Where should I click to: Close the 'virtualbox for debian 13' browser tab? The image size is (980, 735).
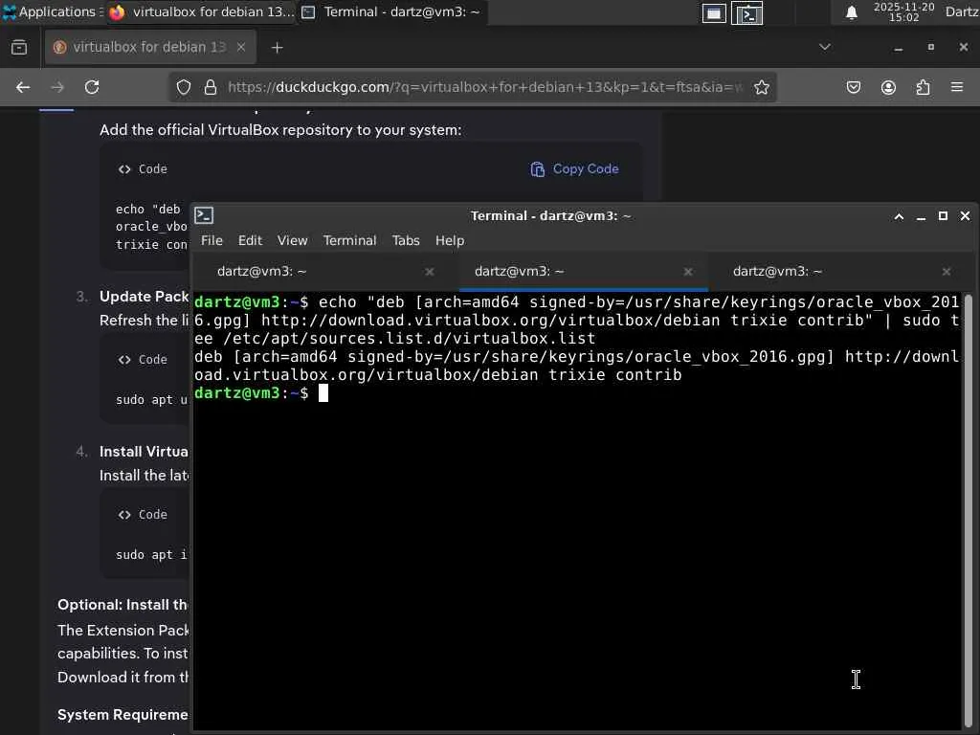coord(240,47)
